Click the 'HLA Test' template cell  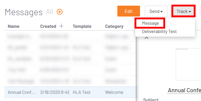(x=82, y=92)
